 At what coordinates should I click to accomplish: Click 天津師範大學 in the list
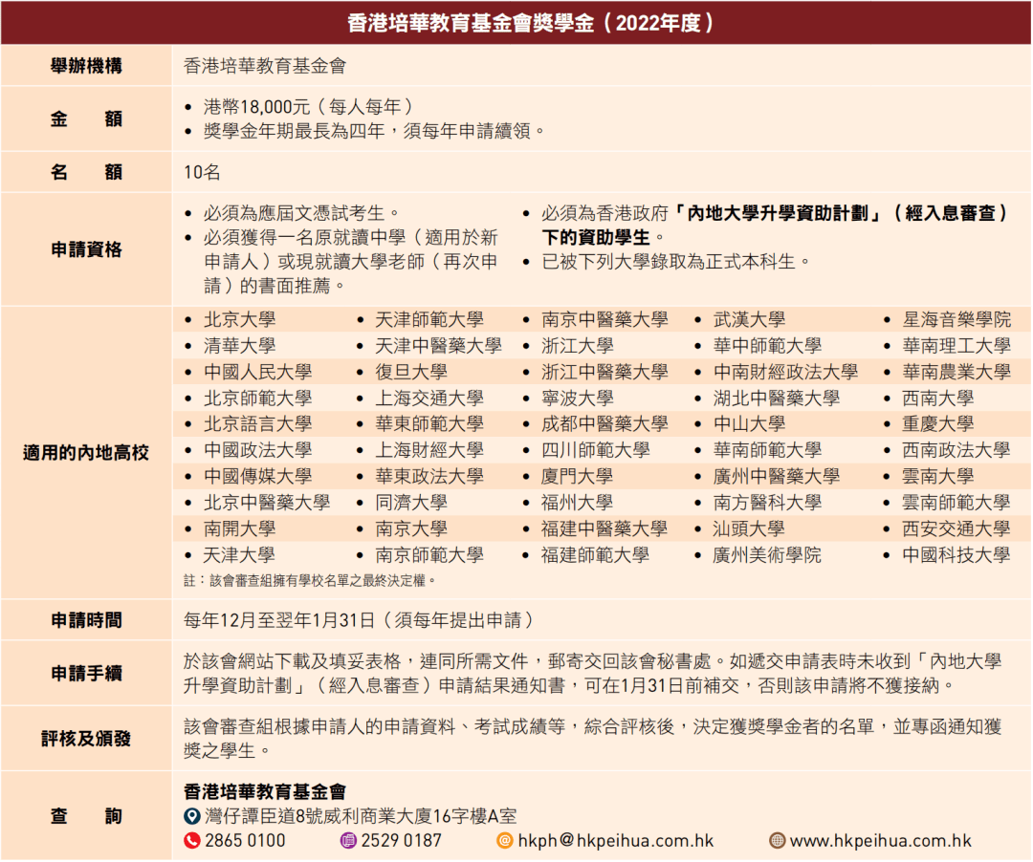(x=429, y=320)
